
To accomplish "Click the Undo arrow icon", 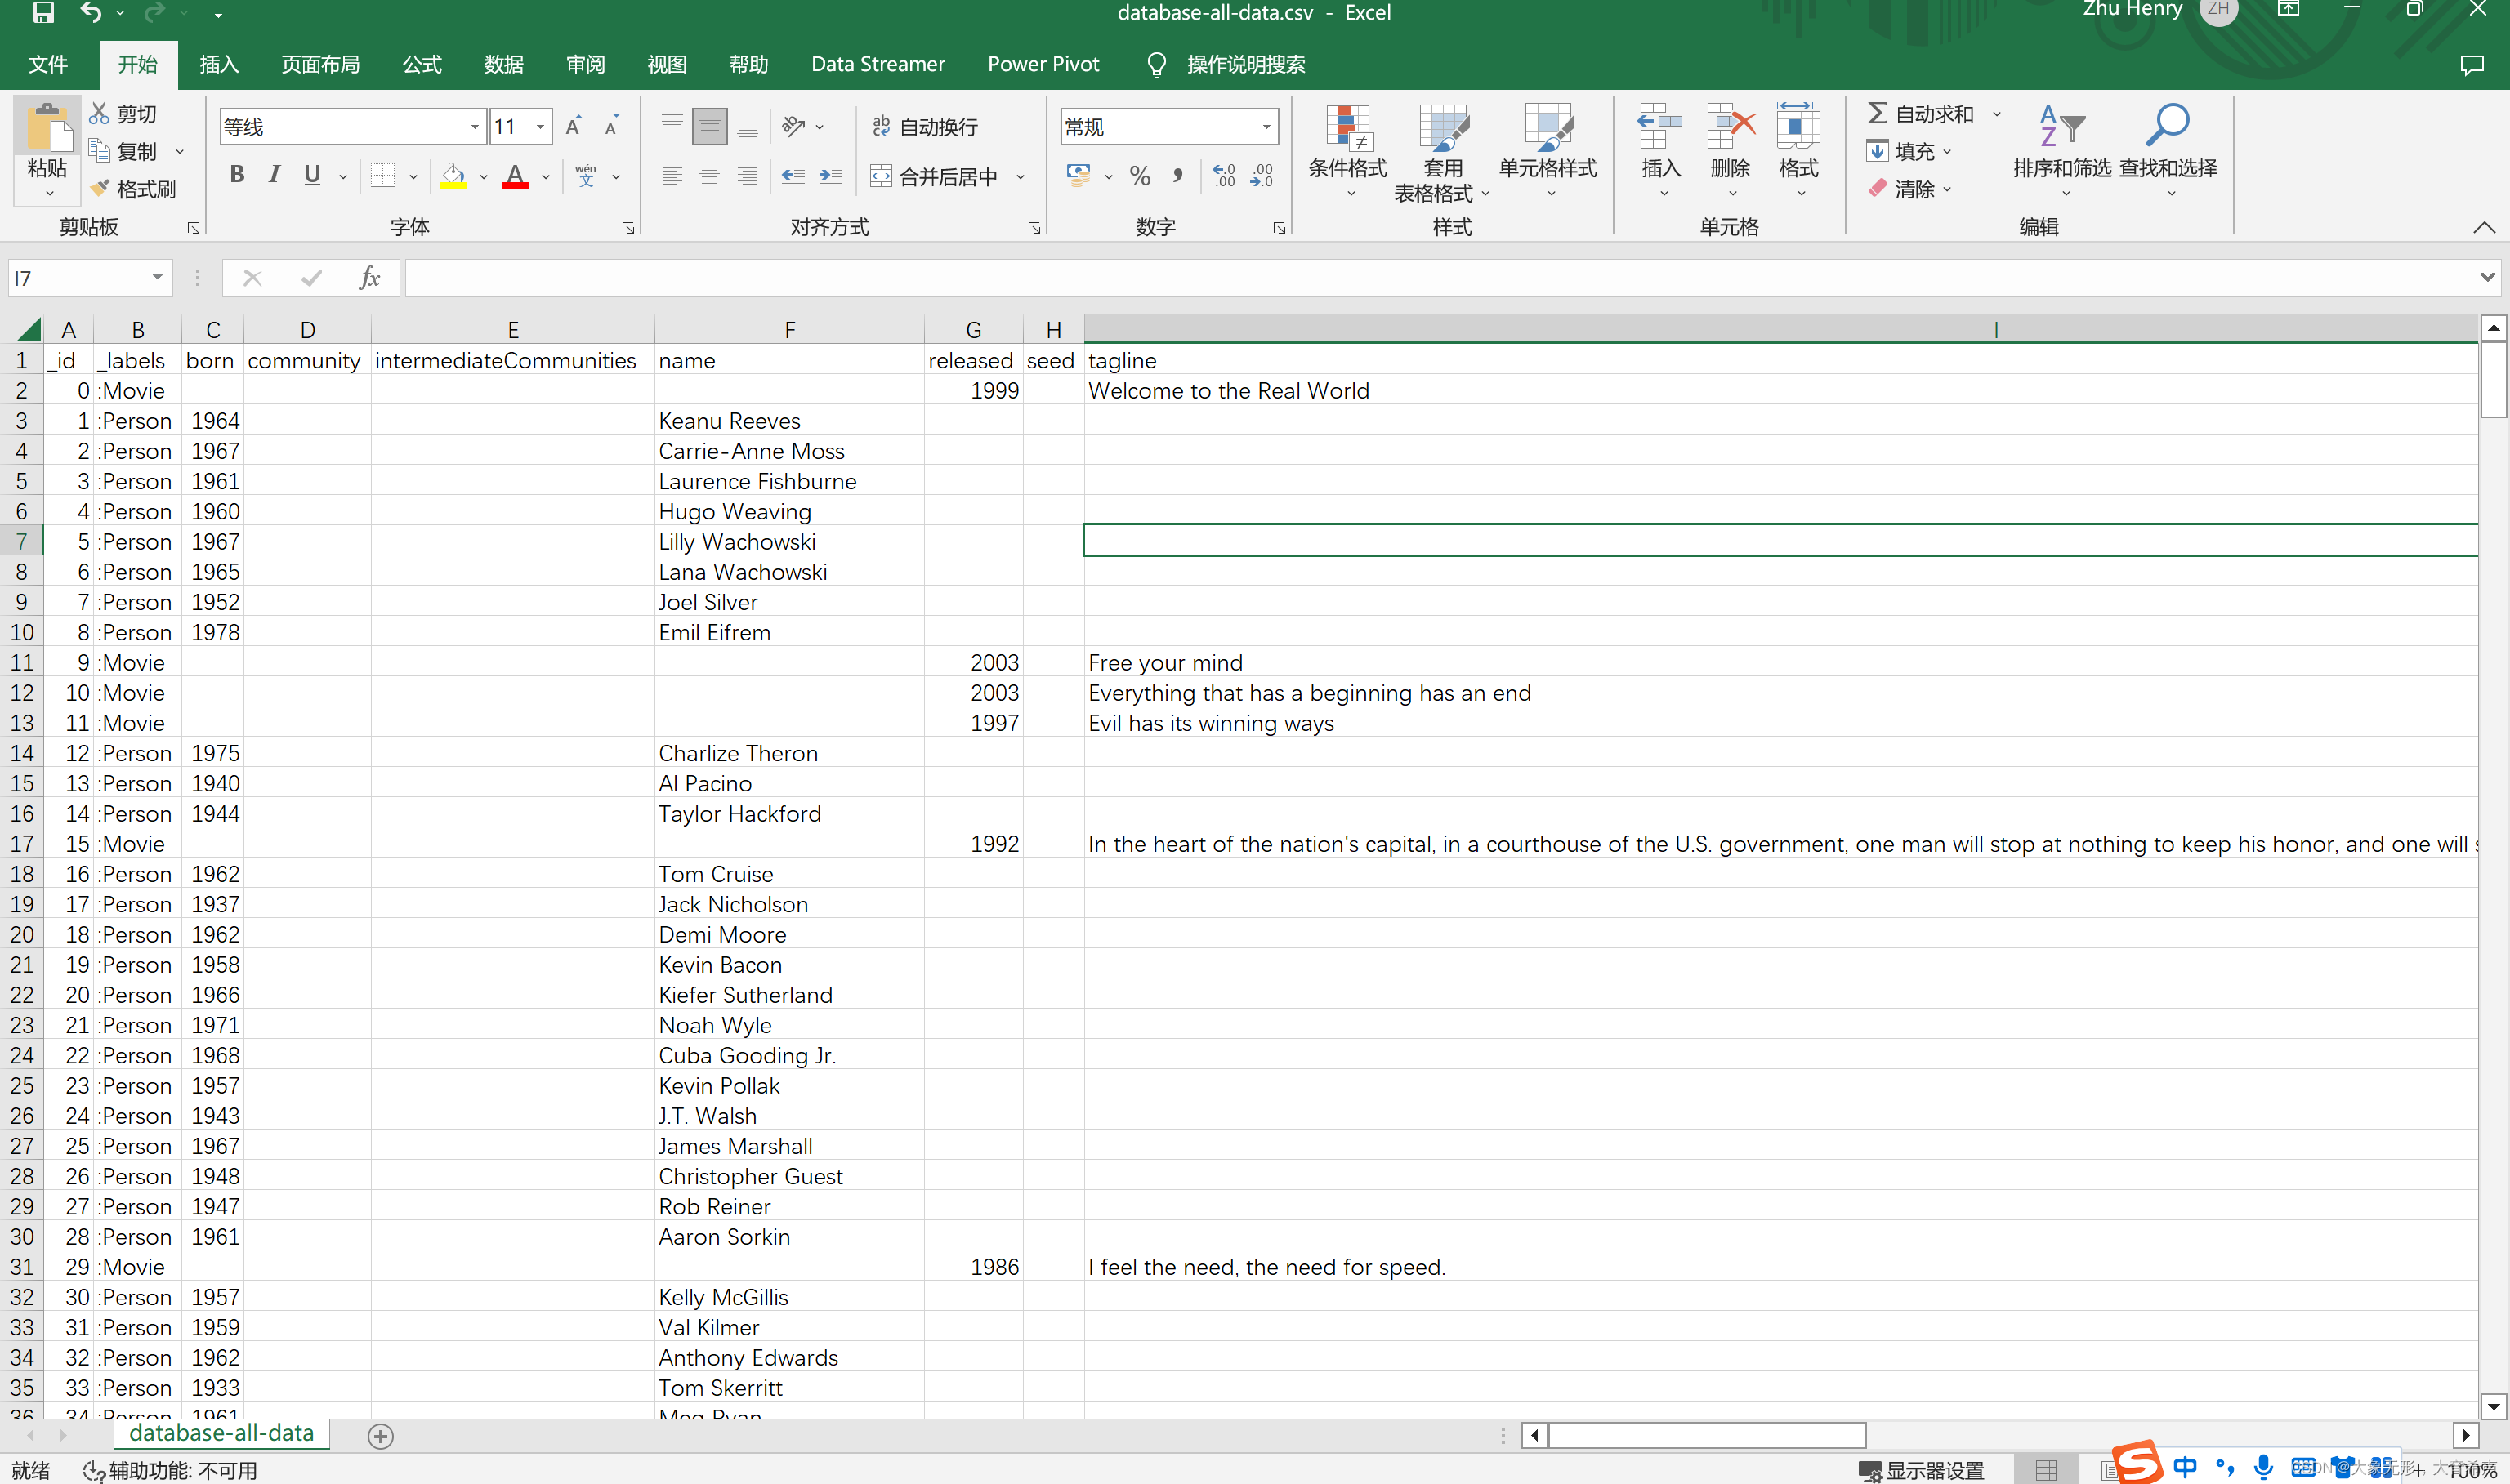I will click(91, 13).
